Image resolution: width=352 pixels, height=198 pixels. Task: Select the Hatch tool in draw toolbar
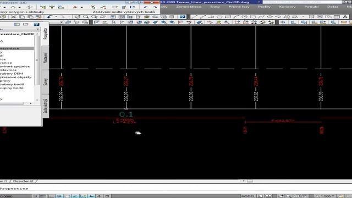point(312,17)
